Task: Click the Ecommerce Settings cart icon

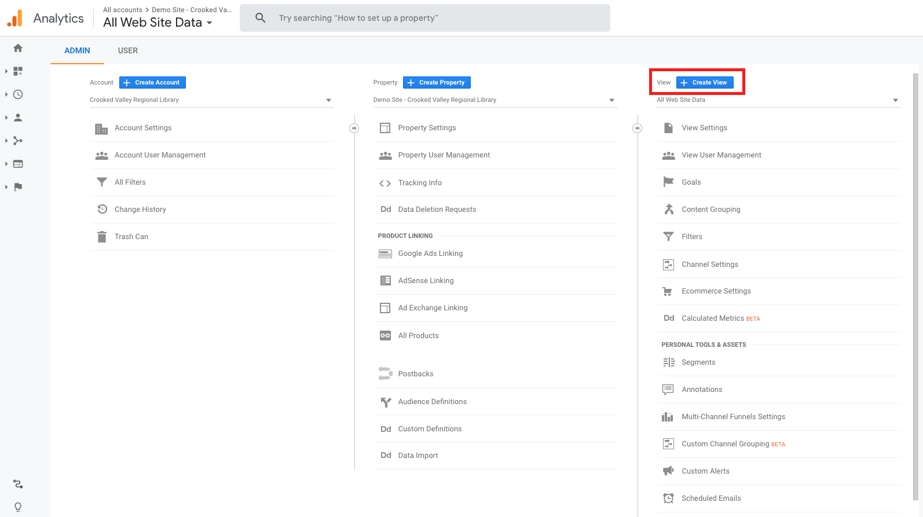Action: coord(668,292)
